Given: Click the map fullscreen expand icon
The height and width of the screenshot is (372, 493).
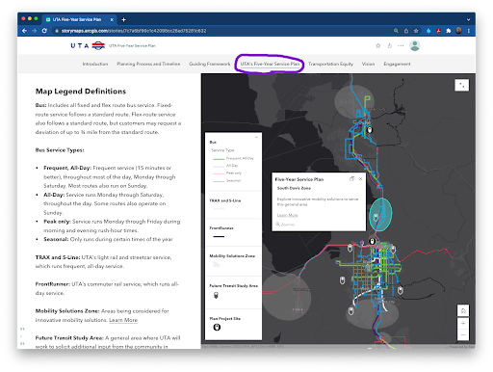Looking at the screenshot, I should point(461,85).
